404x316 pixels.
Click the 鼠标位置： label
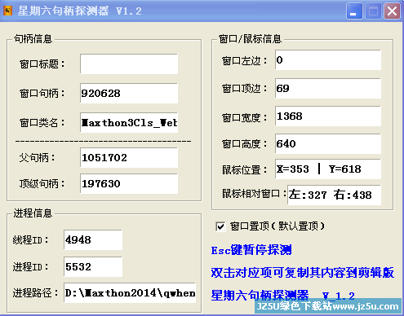[245, 170]
